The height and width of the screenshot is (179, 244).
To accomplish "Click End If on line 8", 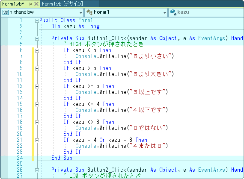I will 72,62.
